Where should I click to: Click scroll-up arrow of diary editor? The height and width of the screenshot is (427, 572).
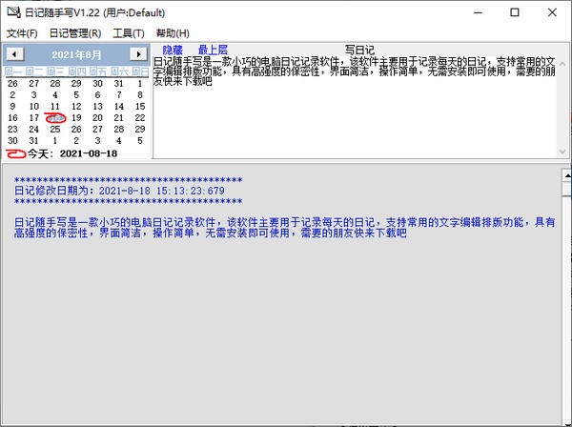click(562, 64)
